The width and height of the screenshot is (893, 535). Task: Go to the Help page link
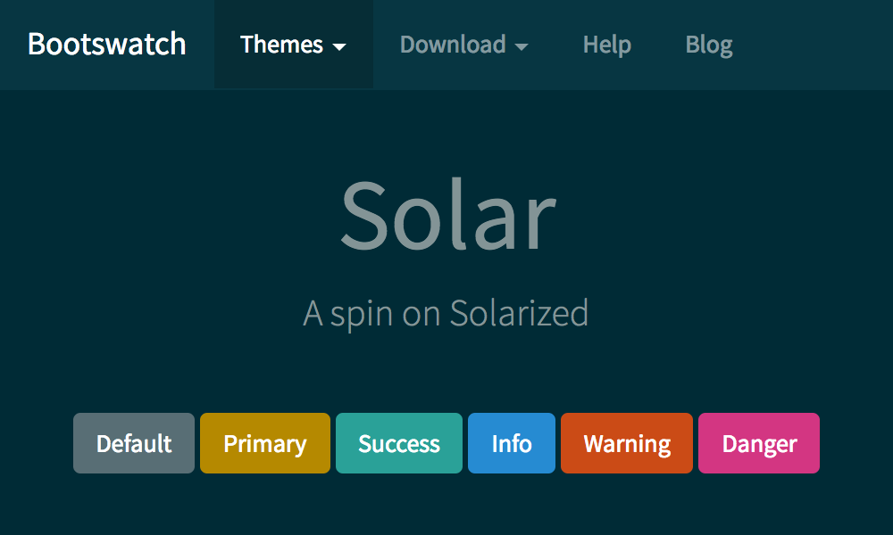(606, 45)
